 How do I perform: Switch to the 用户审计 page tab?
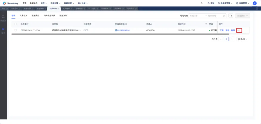point(131,9)
